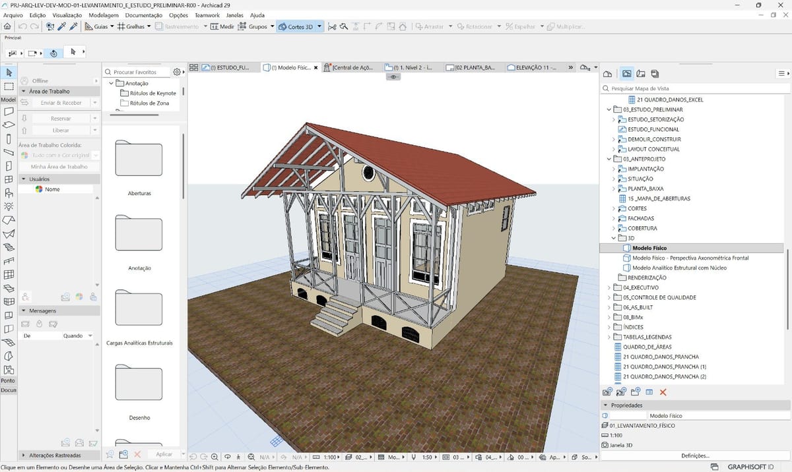This screenshot has width=792, height=472.
Task: Switch to the ELEVAÇÃO 11 tab
Action: tap(536, 67)
